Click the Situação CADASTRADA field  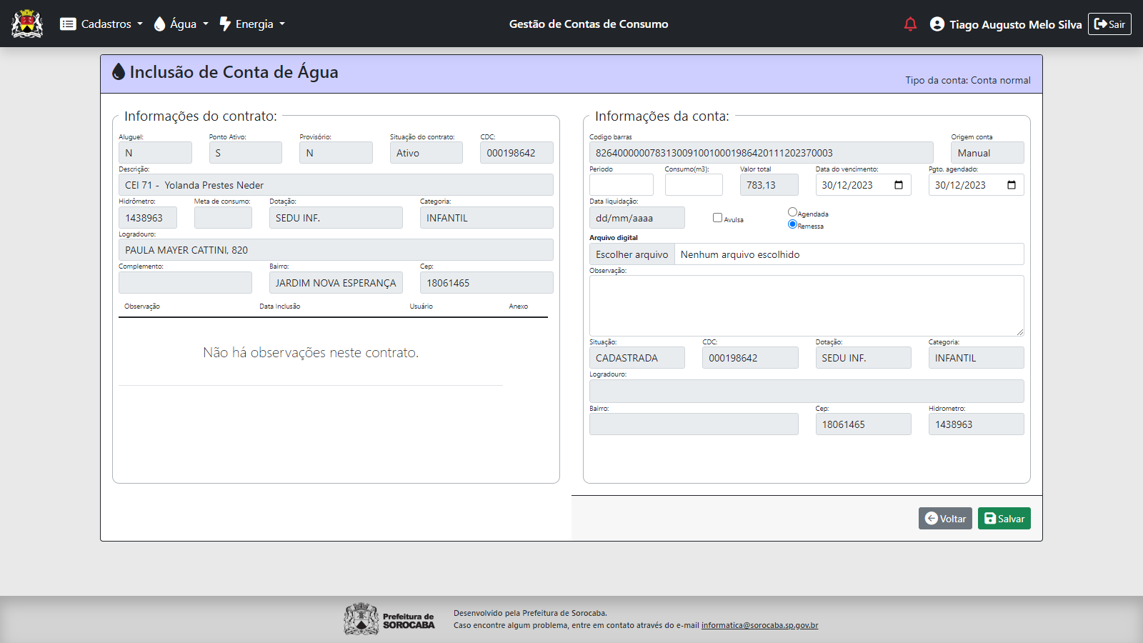point(637,358)
